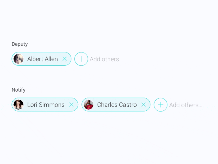Click the Deputy section label

click(19, 44)
